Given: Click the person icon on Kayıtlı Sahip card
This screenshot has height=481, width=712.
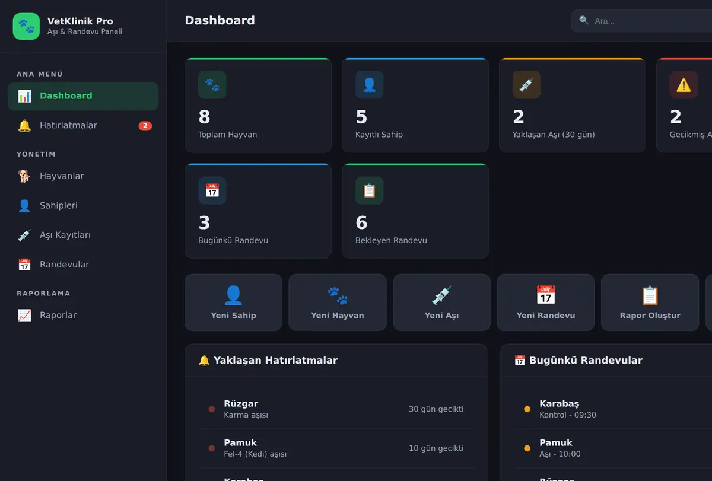Looking at the screenshot, I should (x=369, y=85).
